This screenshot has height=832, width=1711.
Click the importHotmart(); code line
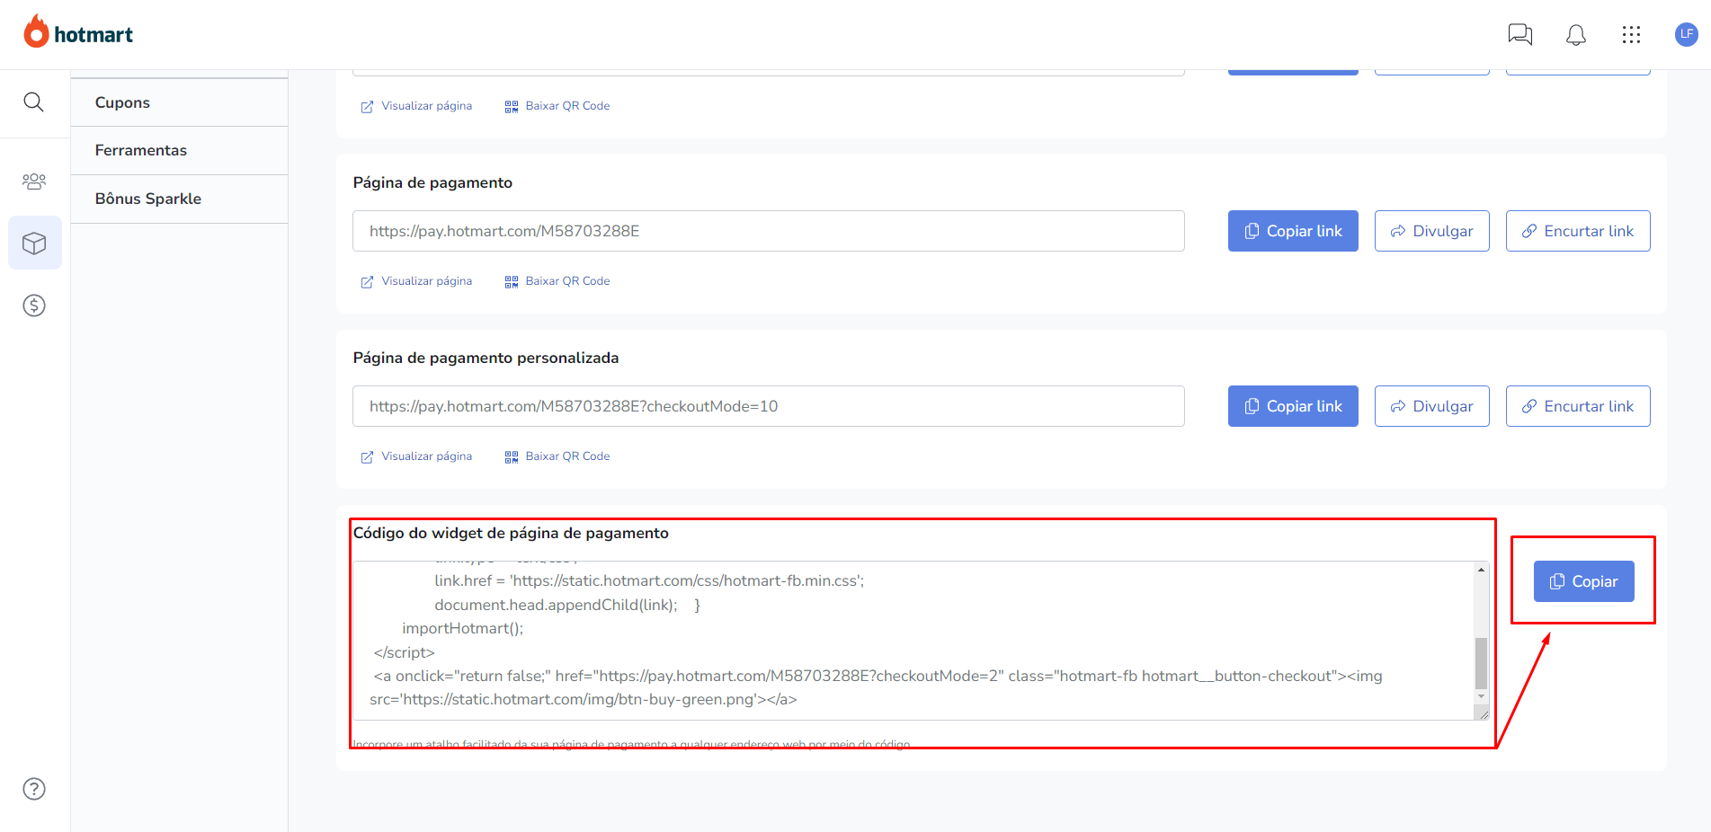462,628
